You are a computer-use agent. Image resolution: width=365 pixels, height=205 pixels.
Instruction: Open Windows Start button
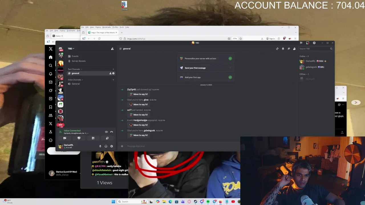(113, 202)
